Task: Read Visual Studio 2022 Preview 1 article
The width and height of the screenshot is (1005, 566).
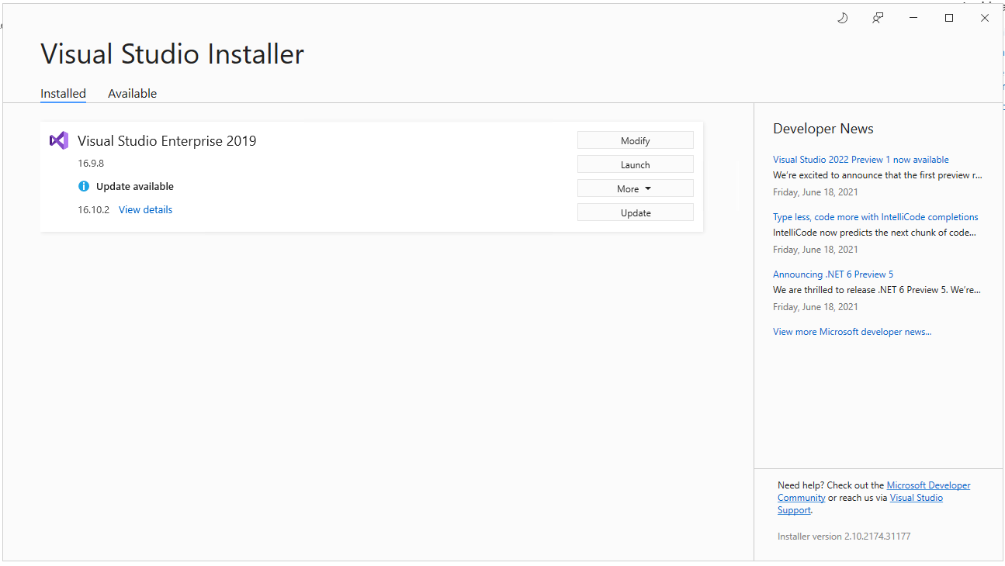Action: click(860, 160)
